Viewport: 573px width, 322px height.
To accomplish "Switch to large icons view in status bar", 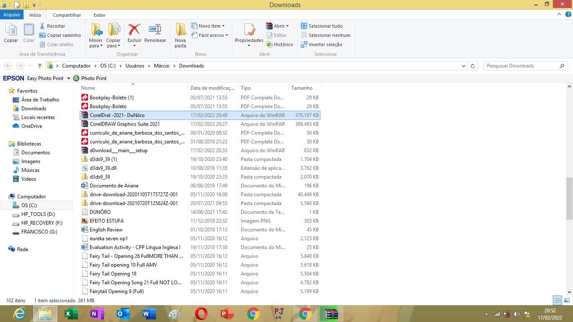I will click(566, 300).
